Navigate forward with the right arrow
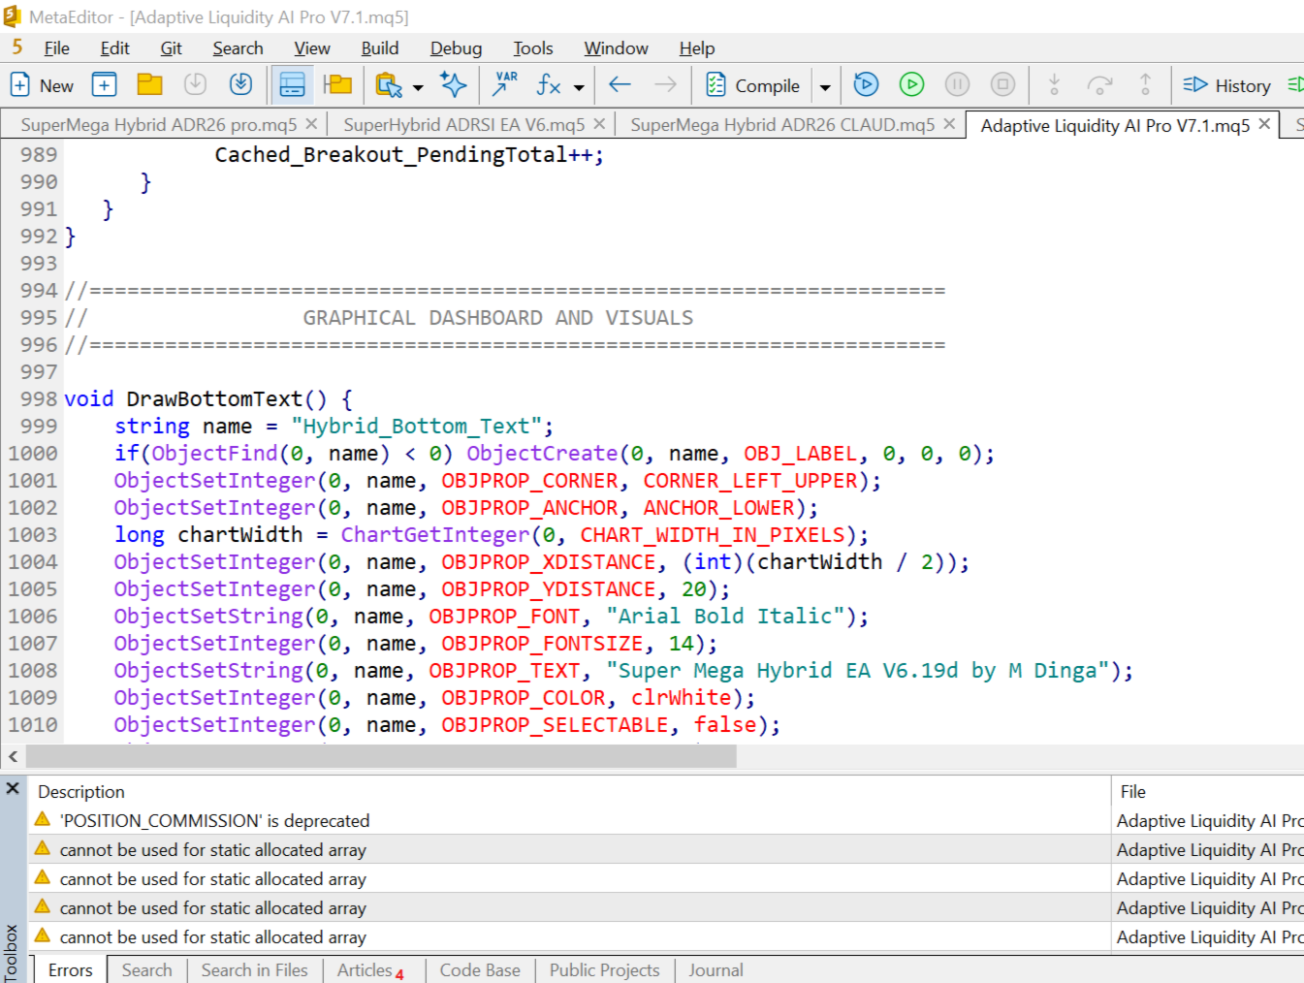Viewport: 1304px width, 983px height. 665,85
